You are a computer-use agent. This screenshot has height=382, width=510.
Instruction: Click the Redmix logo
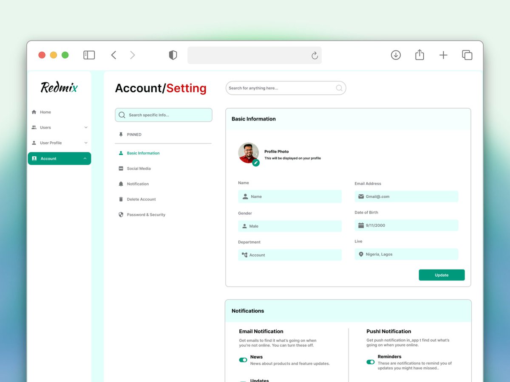[59, 87]
